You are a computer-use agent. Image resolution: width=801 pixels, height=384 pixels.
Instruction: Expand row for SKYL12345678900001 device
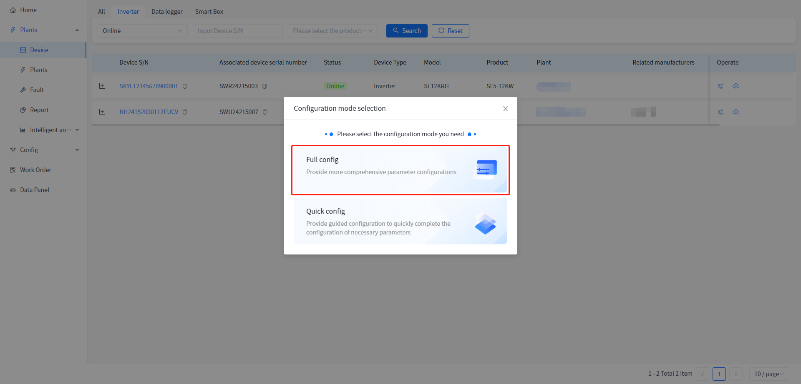pos(102,86)
